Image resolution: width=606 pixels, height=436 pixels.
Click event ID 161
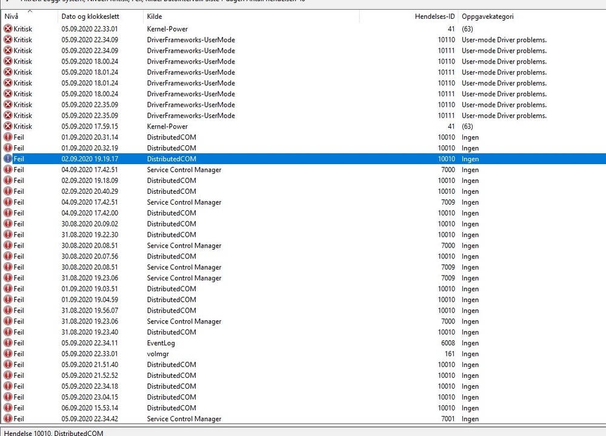tap(450, 353)
